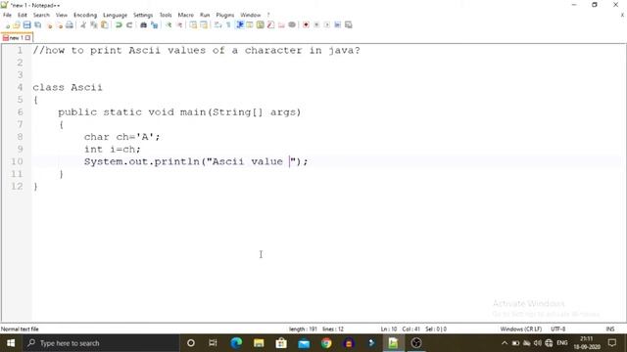Click the Zoom Out toolbar icon
The width and height of the screenshot is (627, 352).
pos(179,25)
